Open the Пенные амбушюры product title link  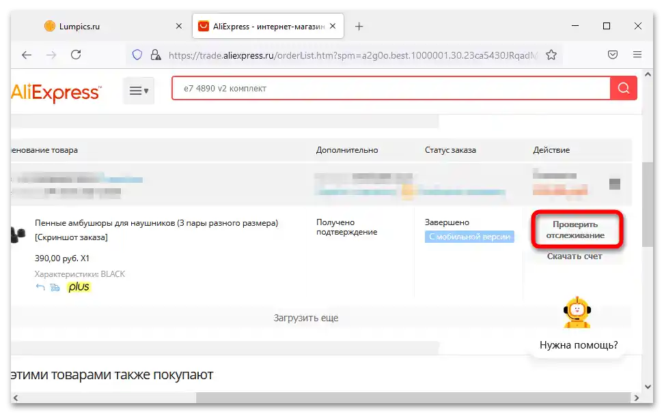156,223
